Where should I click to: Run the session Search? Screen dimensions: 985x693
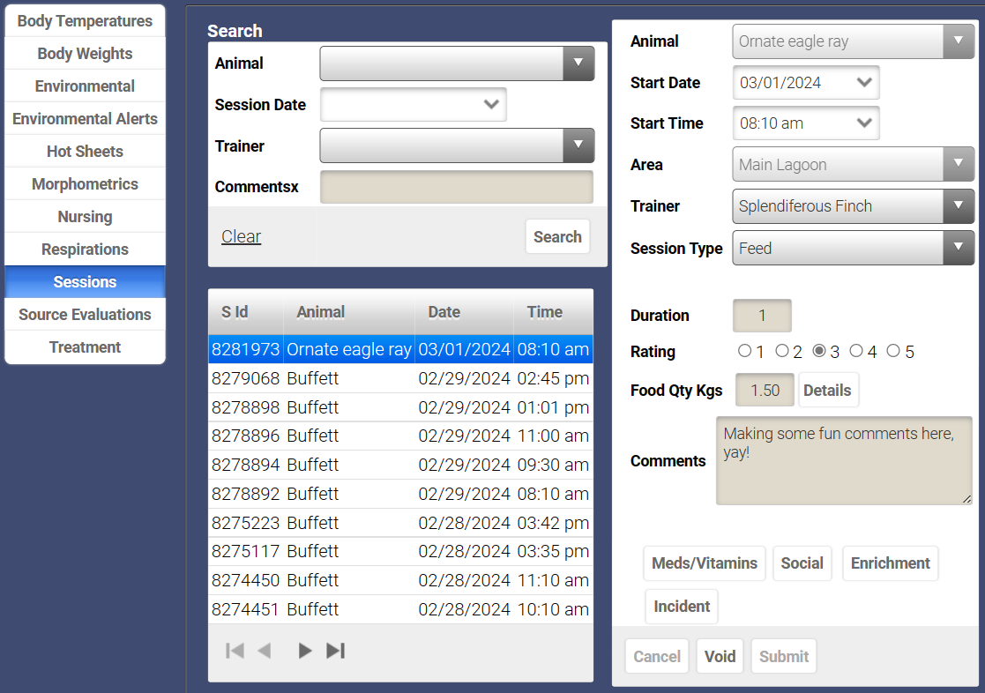click(x=557, y=236)
